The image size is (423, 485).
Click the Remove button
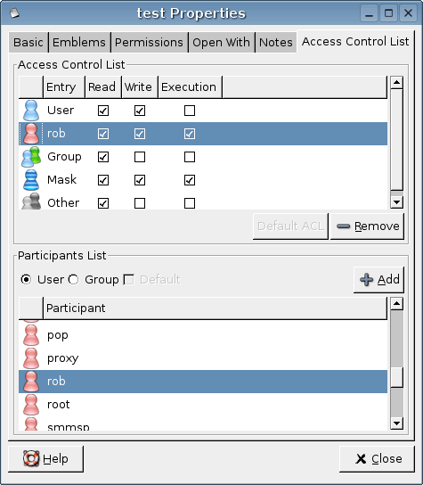[x=367, y=226]
